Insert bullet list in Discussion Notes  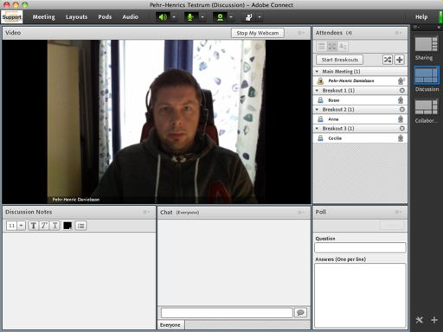[80, 226]
